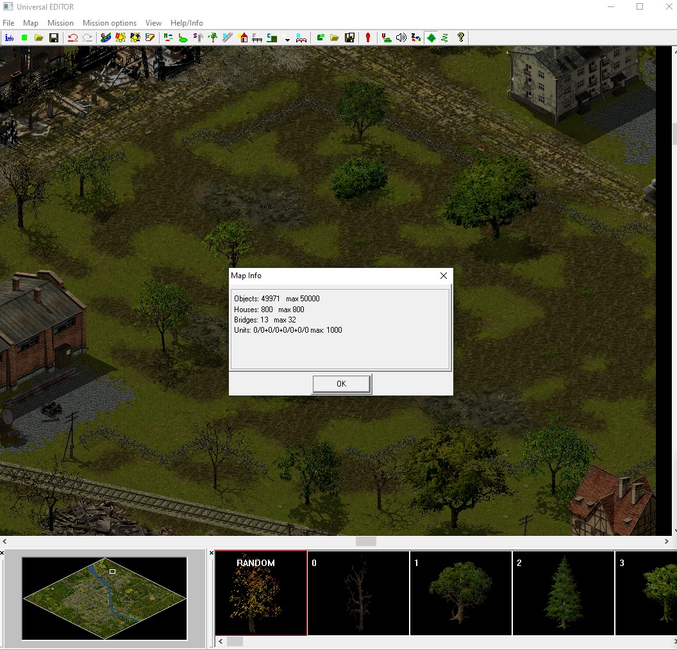Select tree thumbnail 2 fir tree

click(x=564, y=593)
